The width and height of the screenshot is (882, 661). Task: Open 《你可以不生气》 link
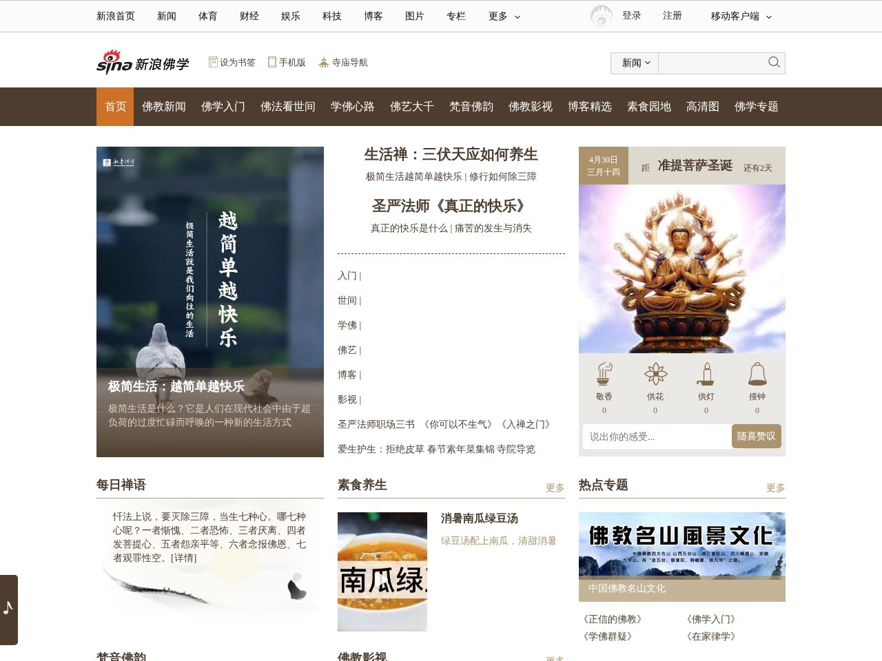pyautogui.click(x=458, y=424)
